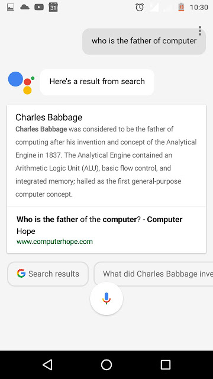Tap the cloud notification icon
This screenshot has height=379, width=213.
[x=25, y=7]
